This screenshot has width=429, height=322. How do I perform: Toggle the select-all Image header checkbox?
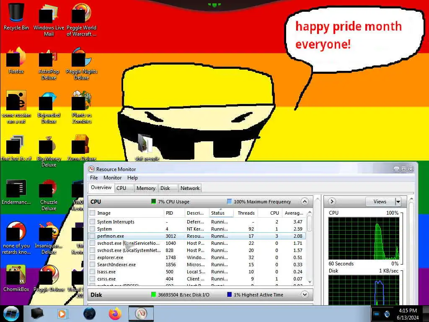coord(93,213)
